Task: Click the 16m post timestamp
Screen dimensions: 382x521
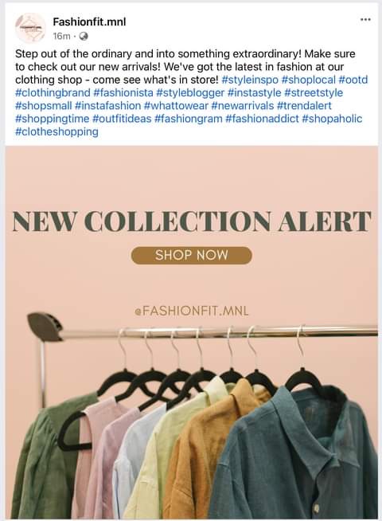Action: (62, 36)
